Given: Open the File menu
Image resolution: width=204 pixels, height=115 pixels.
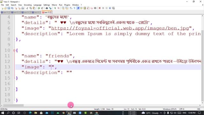Looking at the screenshot, I should (x=2, y=5).
